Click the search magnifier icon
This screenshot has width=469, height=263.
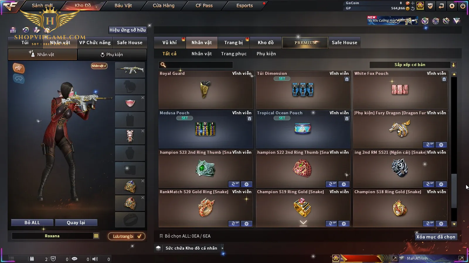pyautogui.click(x=163, y=65)
